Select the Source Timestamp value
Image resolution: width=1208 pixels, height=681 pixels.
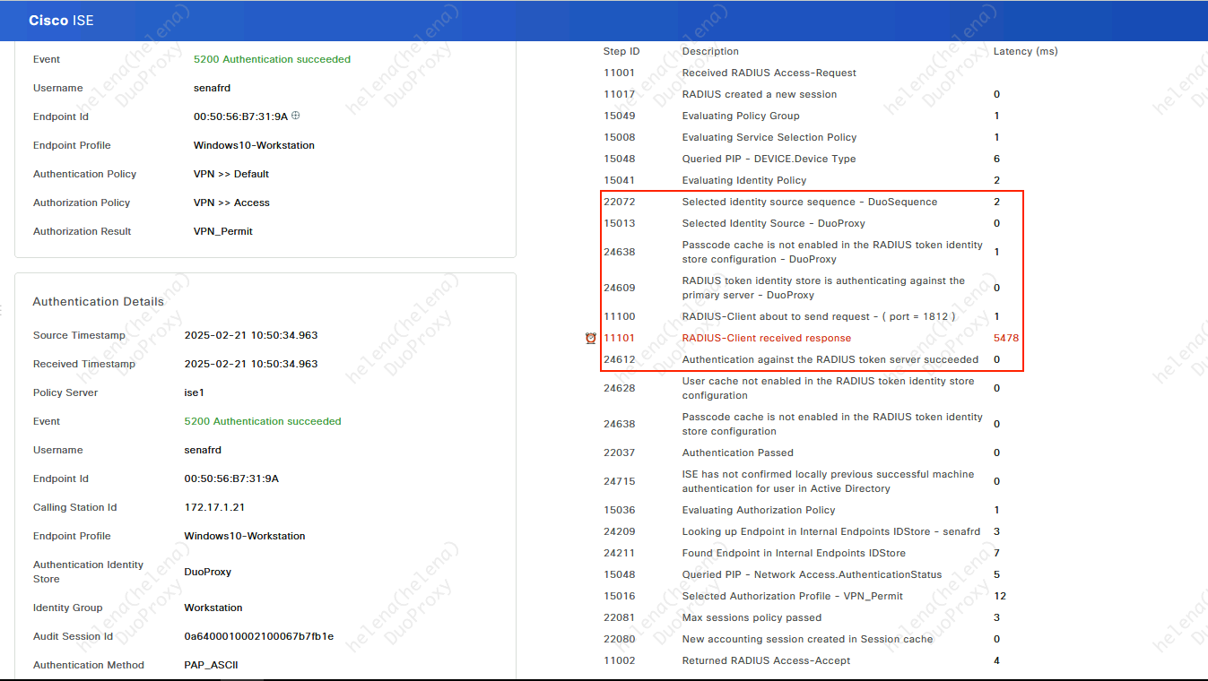tap(250, 335)
